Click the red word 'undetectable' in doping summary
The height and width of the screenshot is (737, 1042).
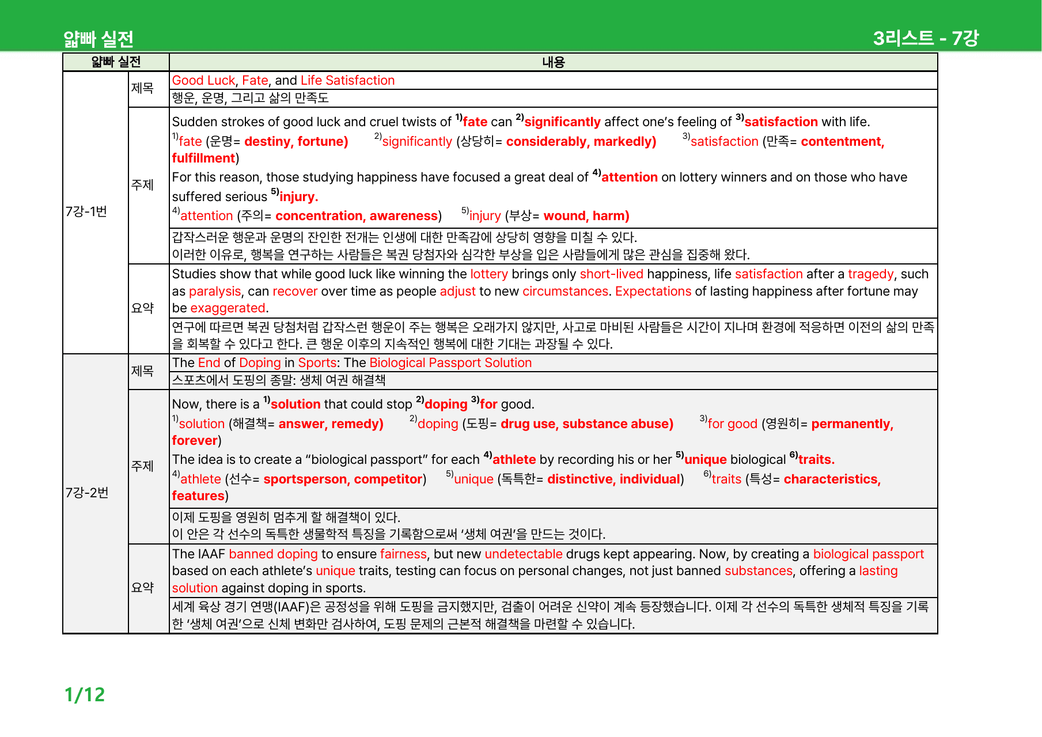click(524, 554)
